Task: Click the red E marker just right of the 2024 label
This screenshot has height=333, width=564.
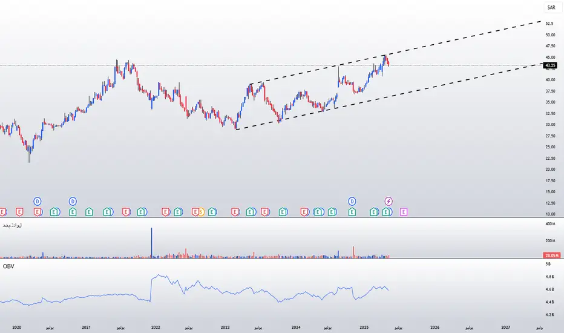Action: click(x=304, y=212)
